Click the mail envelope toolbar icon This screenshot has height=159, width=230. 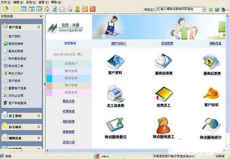point(62,9)
